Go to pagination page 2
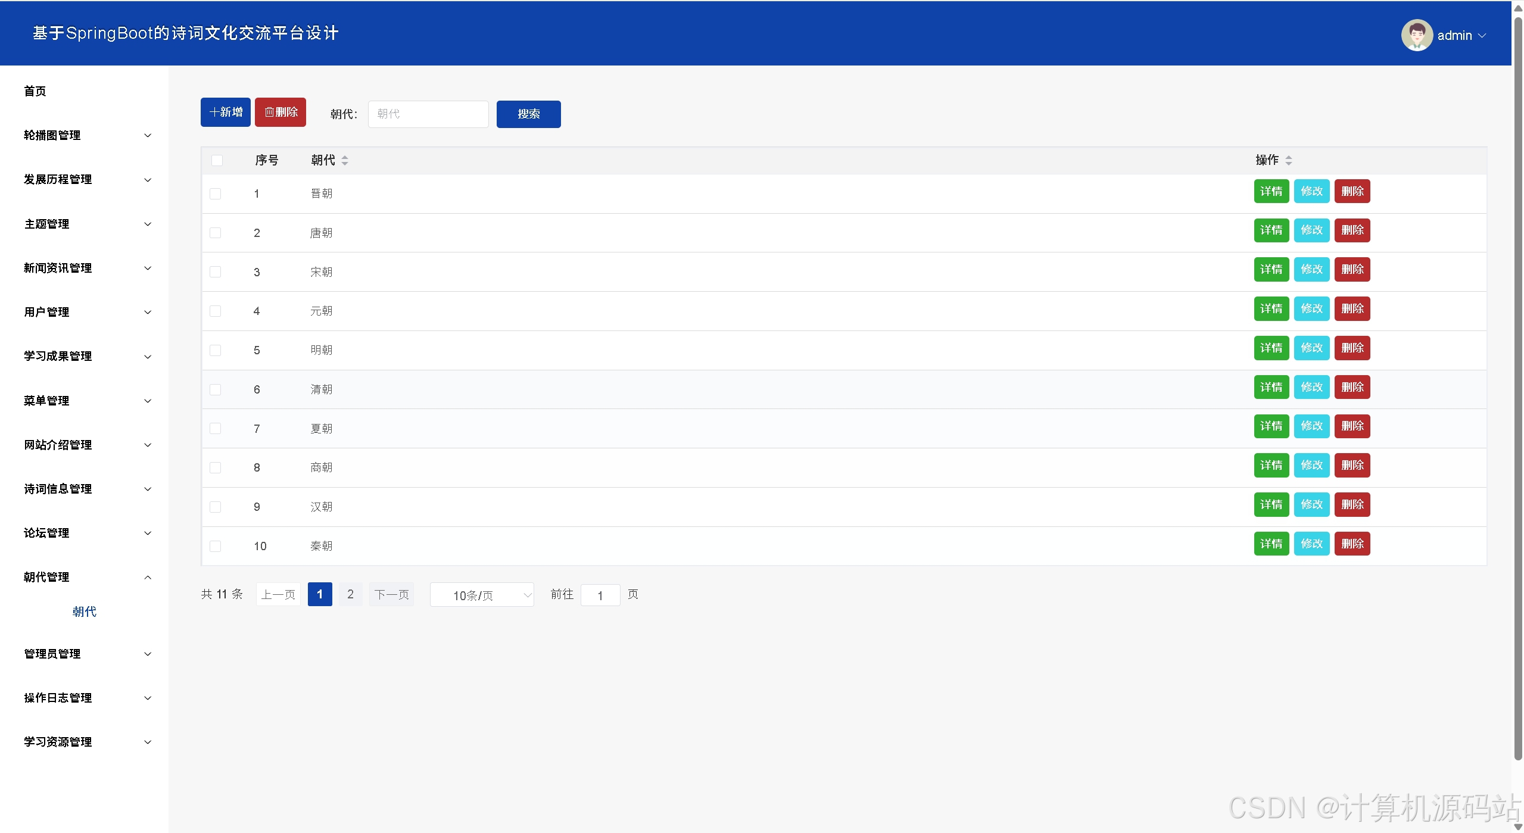1524x833 pixels. [x=350, y=594]
